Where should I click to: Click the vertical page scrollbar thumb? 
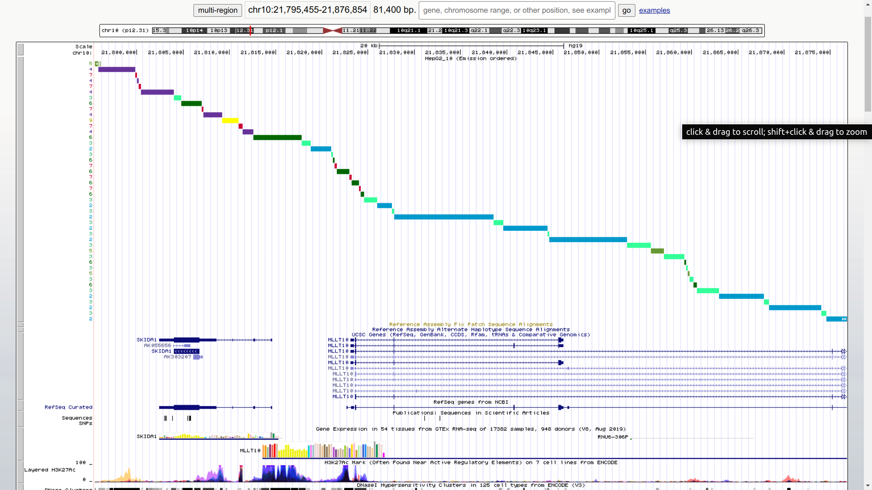[868, 64]
